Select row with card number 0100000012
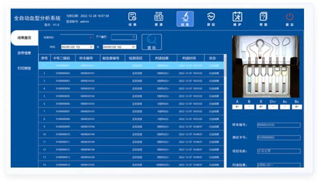 coord(131,150)
